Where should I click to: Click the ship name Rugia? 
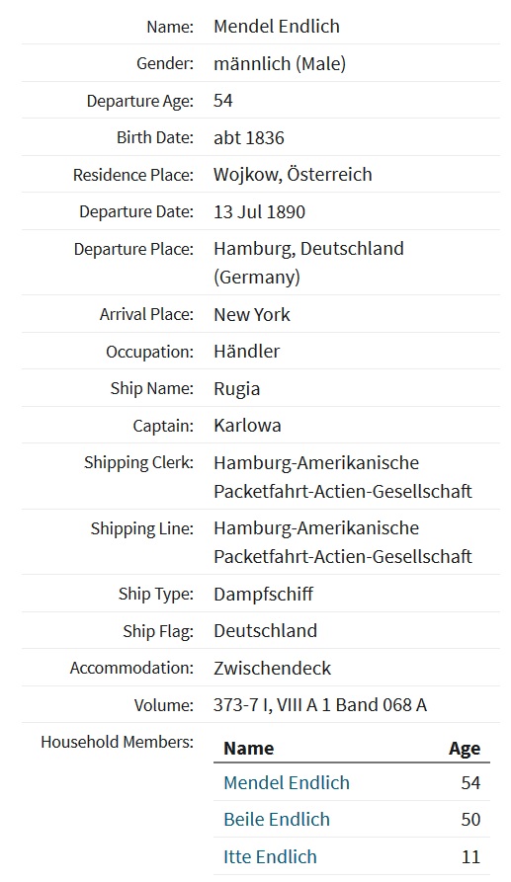pos(236,389)
